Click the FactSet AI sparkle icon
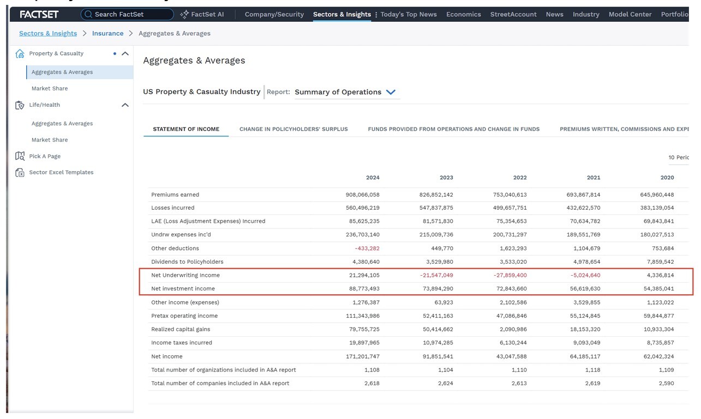Viewport: 701px width, 419px height. coord(184,14)
